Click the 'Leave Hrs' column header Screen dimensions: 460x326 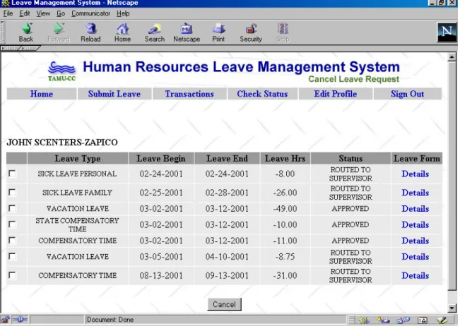pyautogui.click(x=285, y=159)
